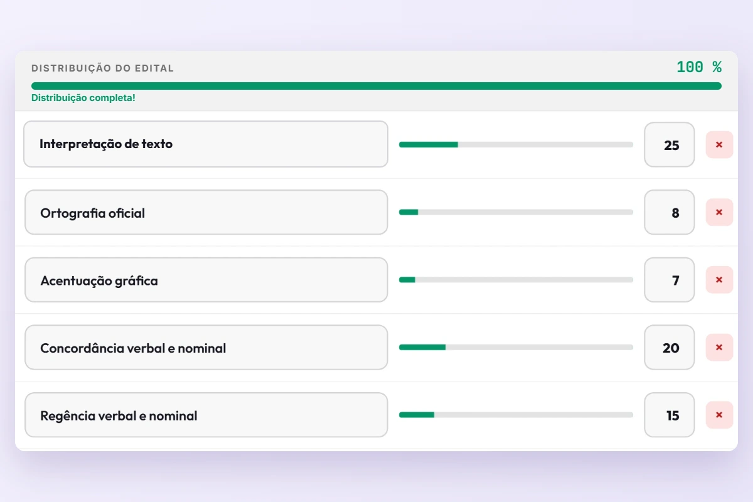Select the percentage field showing 25
Viewport: 753px width, 502px height.
[670, 145]
